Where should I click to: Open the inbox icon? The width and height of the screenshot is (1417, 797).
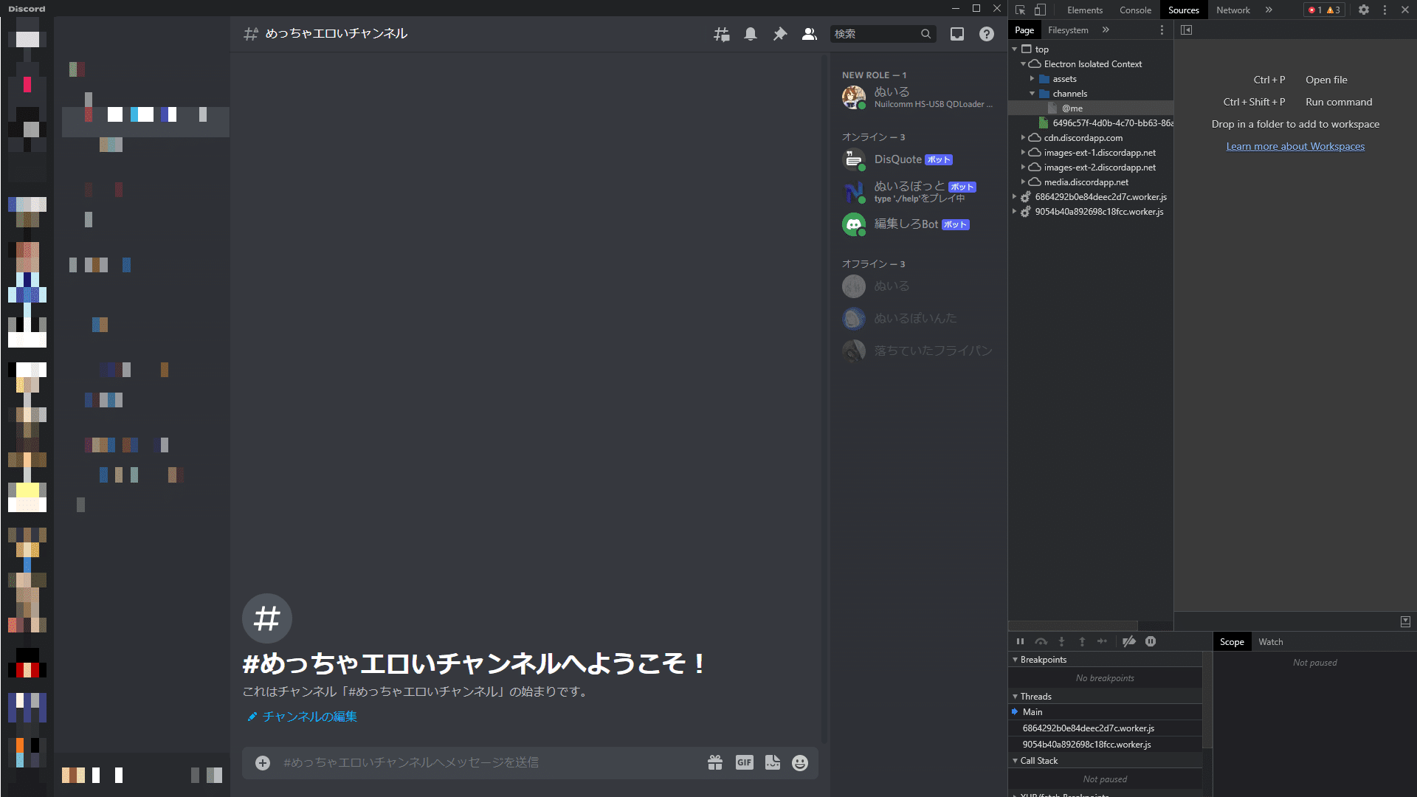click(957, 34)
